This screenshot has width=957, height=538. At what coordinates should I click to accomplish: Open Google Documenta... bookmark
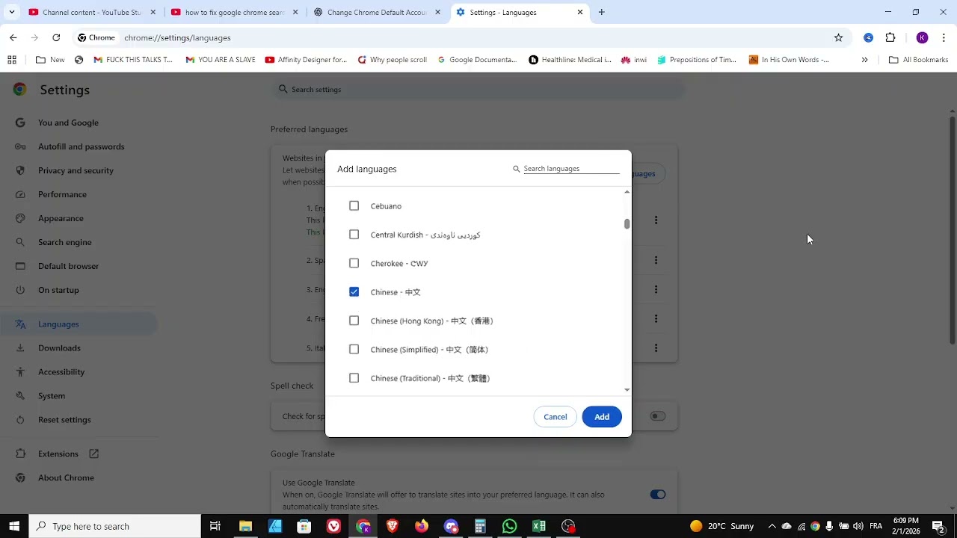(477, 60)
